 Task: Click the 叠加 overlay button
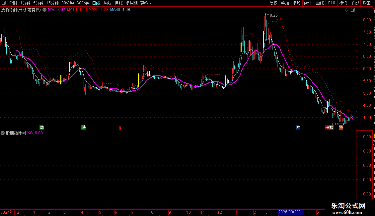point(285,3)
